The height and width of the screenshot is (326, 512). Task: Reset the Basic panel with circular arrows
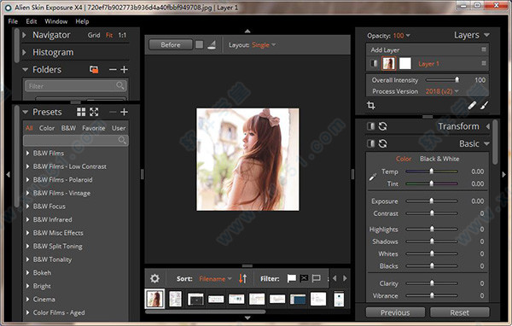tap(382, 143)
